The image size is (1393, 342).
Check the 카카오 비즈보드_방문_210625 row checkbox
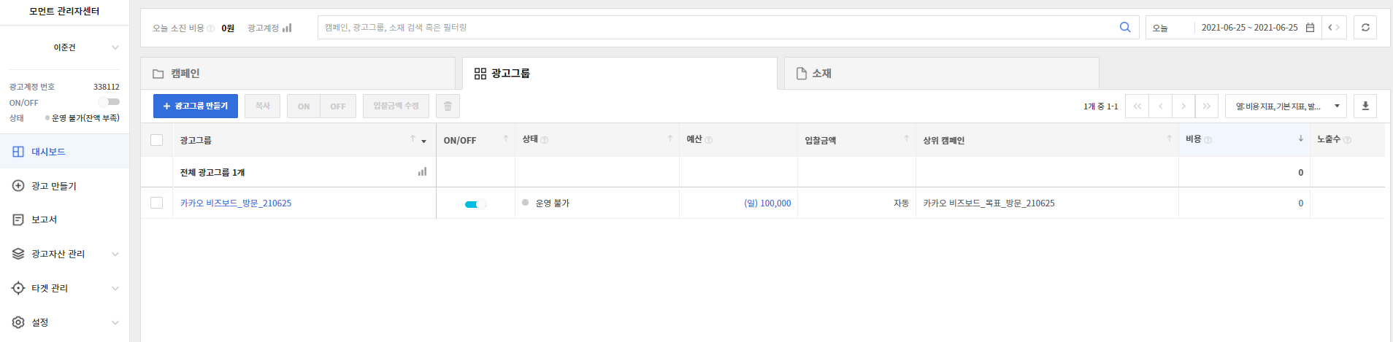click(156, 203)
